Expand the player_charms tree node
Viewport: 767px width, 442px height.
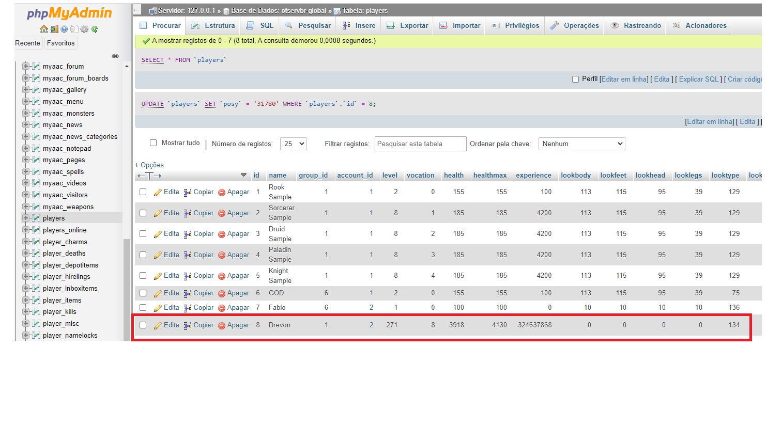[25, 242]
